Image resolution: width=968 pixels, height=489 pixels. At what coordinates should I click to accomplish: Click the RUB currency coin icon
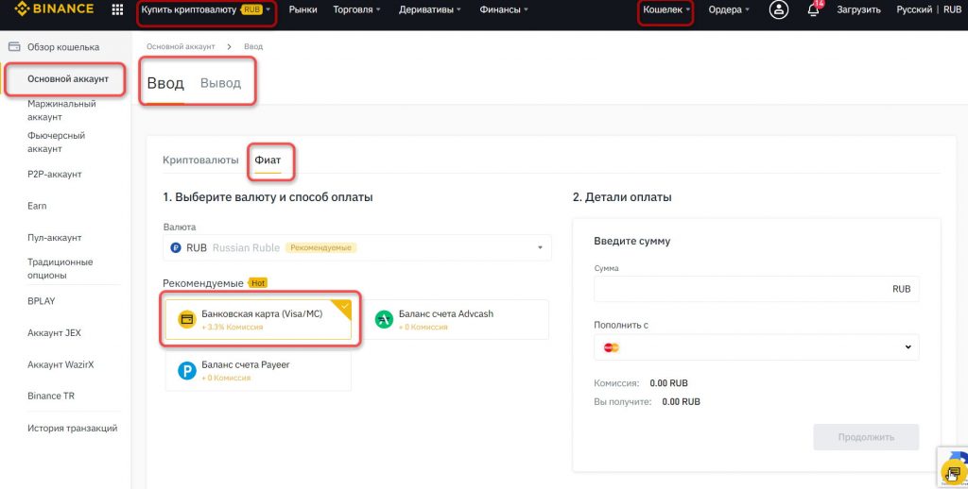pos(175,247)
